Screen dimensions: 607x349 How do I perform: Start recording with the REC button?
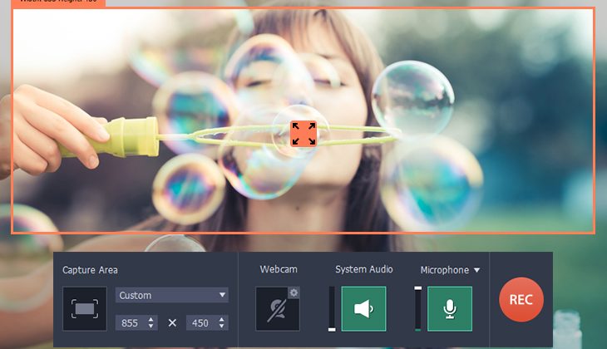click(x=521, y=300)
